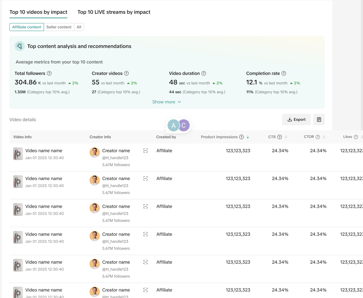Image resolution: width=363 pixels, height=298 pixels.
Task: Click the Total followers help icon
Action: pos(49,74)
